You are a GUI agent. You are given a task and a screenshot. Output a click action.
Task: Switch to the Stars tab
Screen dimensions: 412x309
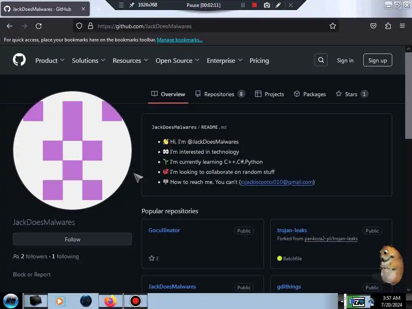[352, 94]
